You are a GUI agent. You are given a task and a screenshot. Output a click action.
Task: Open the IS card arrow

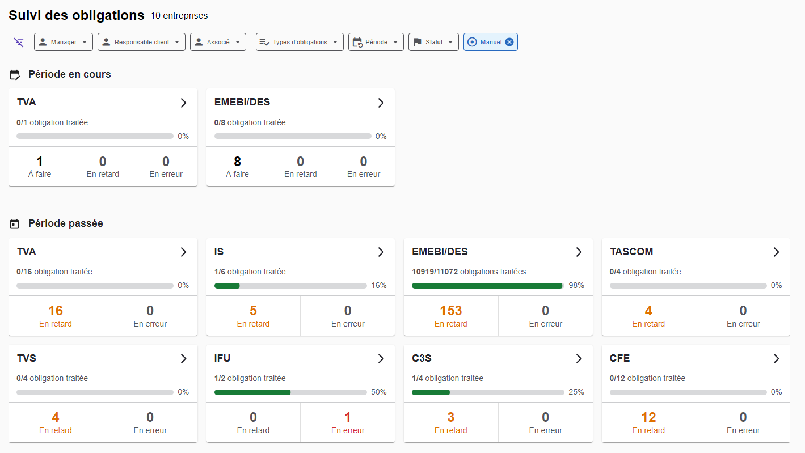(381, 252)
